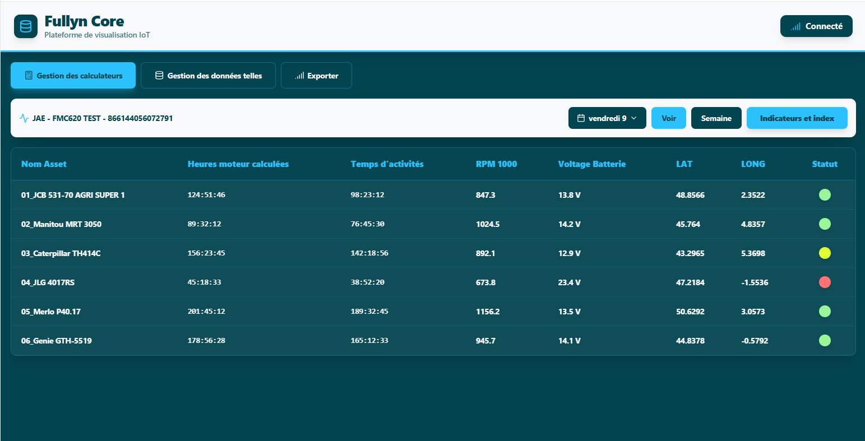The width and height of the screenshot is (865, 441).
Task: Select asset 06_Genie GTH-5519
Action: [57, 341]
